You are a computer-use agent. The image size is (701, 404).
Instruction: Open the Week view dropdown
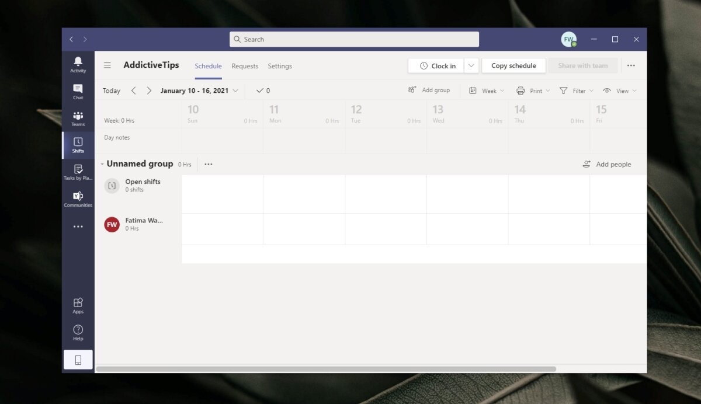click(488, 90)
